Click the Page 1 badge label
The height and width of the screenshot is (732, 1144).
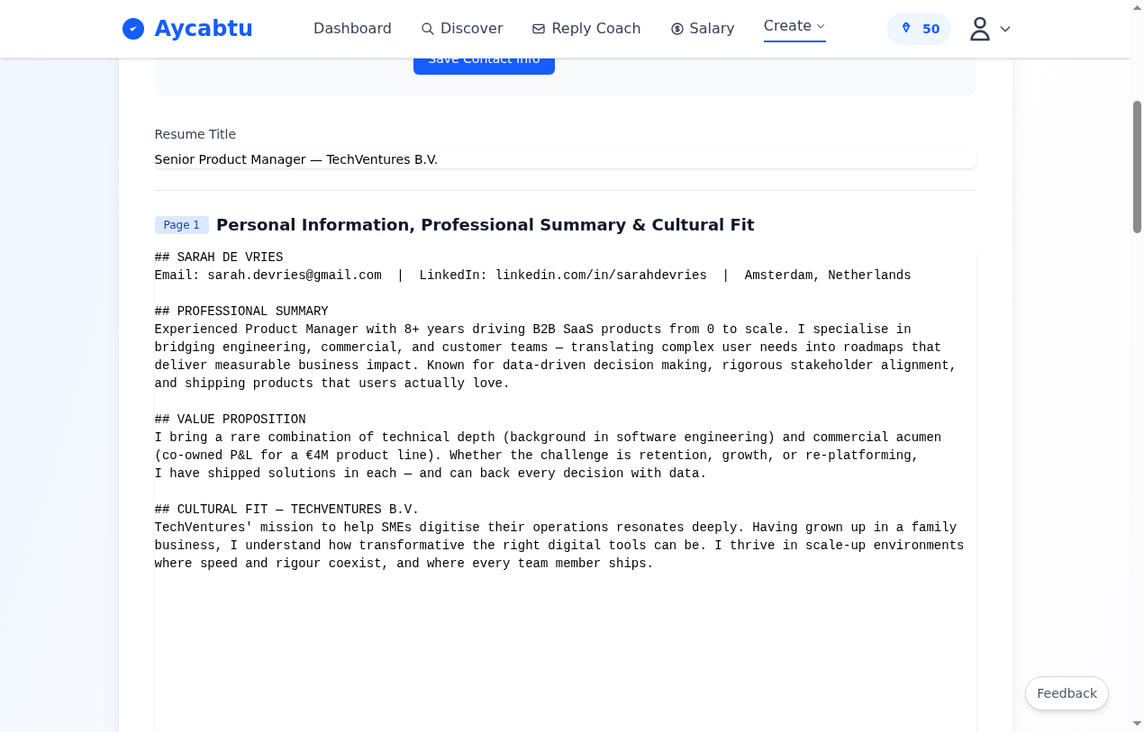pyautogui.click(x=182, y=225)
